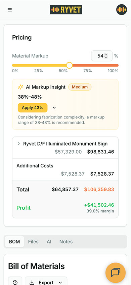Click the +$41,502.46 profit value
The image size is (131, 285).
click(x=99, y=205)
